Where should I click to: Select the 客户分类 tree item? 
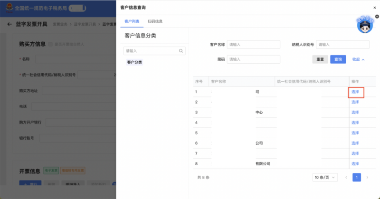point(134,62)
